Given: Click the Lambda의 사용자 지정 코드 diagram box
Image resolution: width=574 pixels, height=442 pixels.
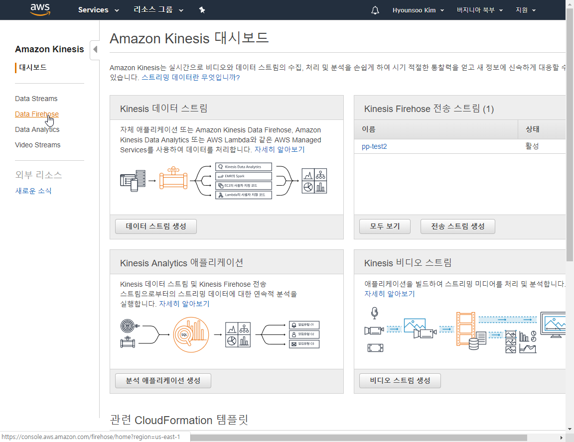Looking at the screenshot, I should [244, 195].
